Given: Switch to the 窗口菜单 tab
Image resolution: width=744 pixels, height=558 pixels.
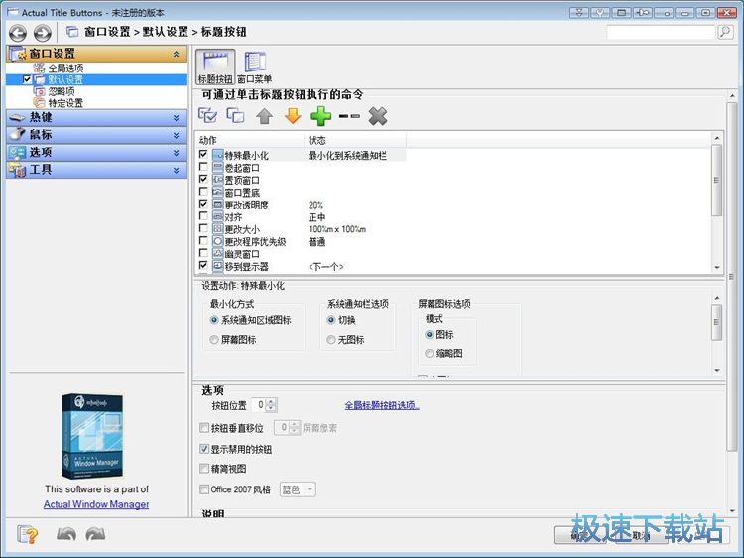Looking at the screenshot, I should click(x=254, y=66).
